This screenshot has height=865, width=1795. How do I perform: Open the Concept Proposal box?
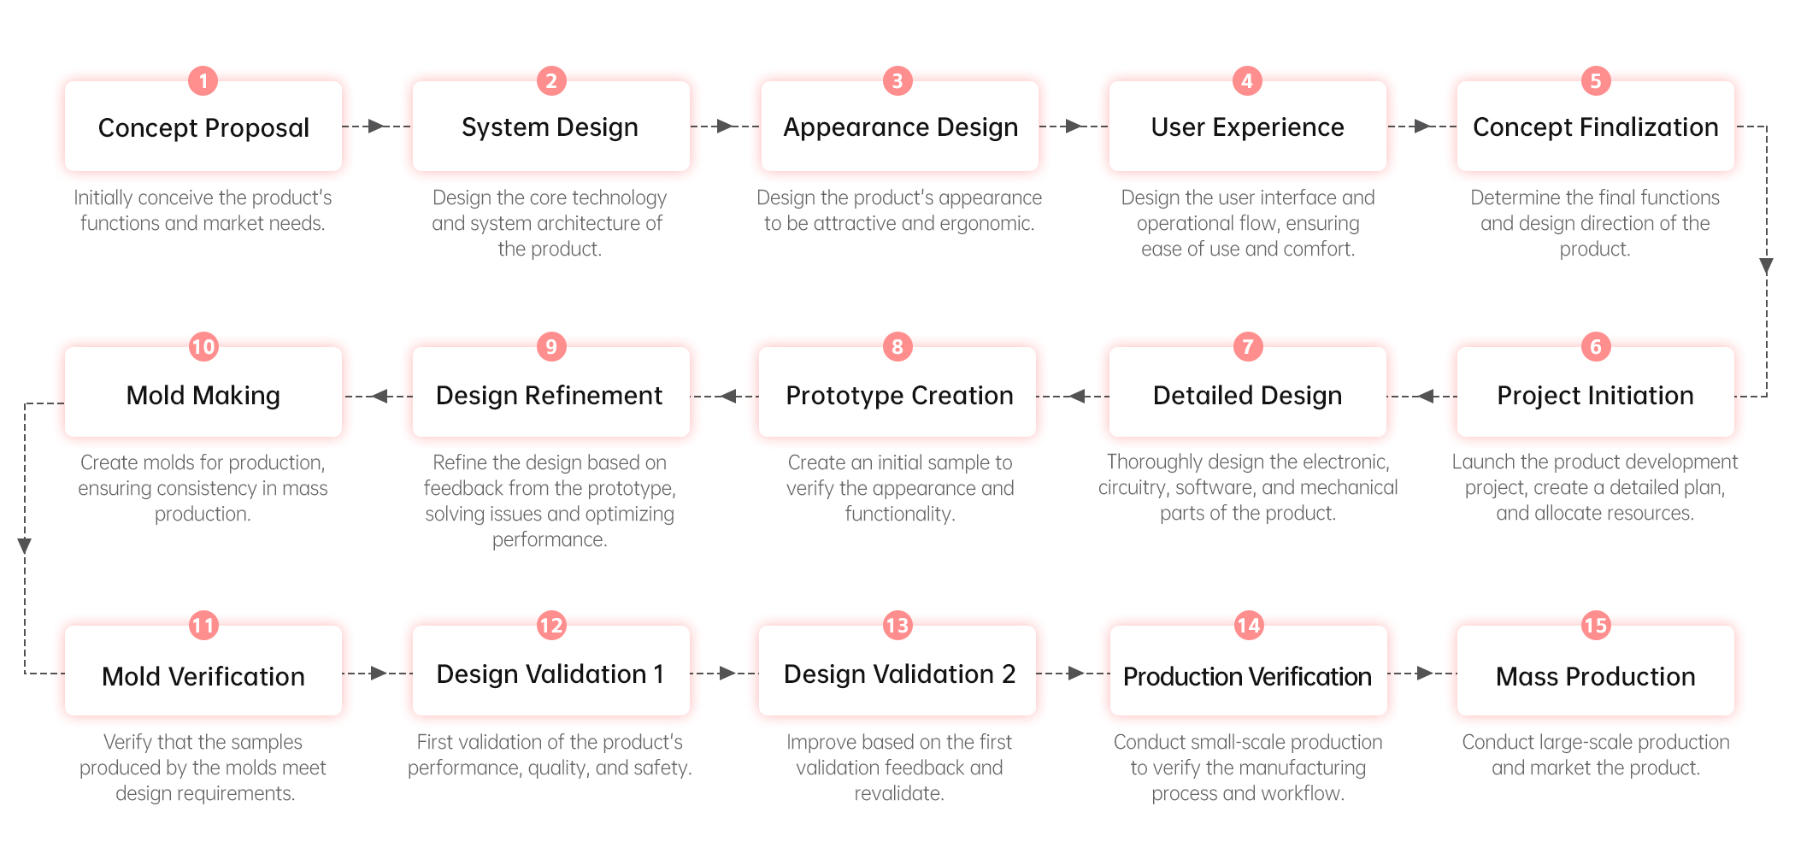203,127
